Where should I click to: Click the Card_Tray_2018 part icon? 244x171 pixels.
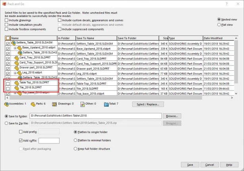17,58
